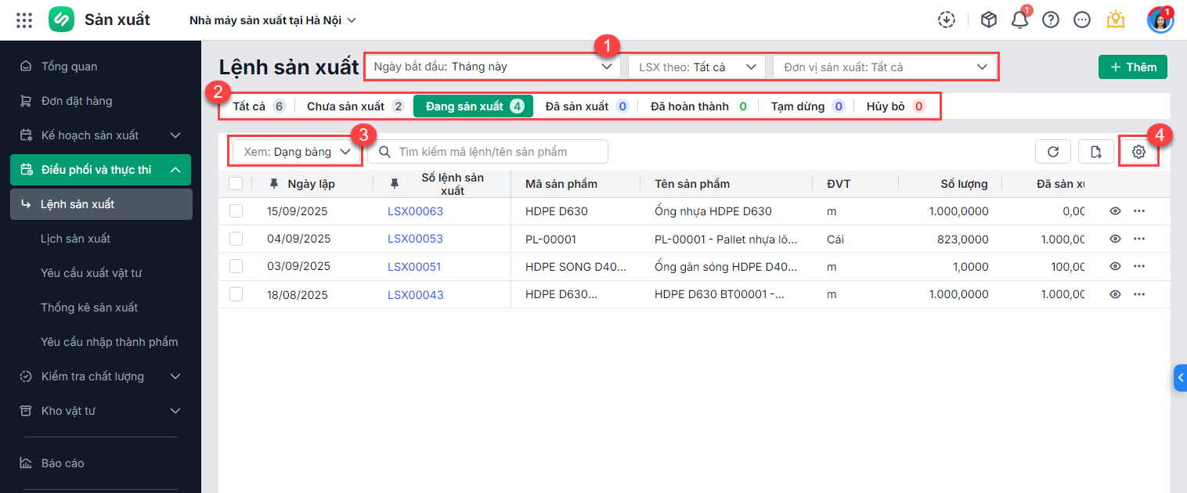This screenshot has width=1187, height=493.
Task: Open the apps grid launcher icon
Action: tap(24, 20)
